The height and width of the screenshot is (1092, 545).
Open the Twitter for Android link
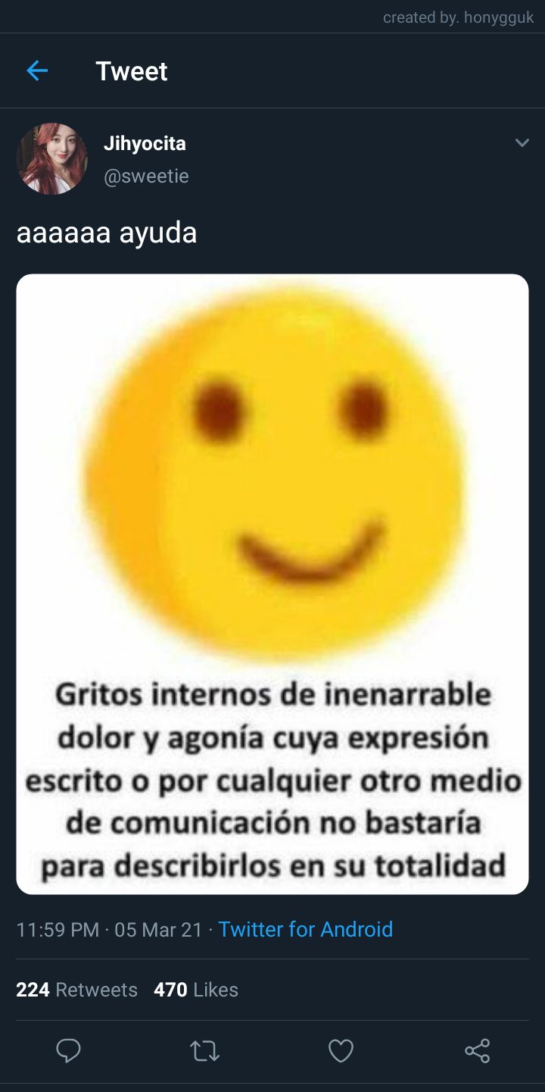(306, 929)
